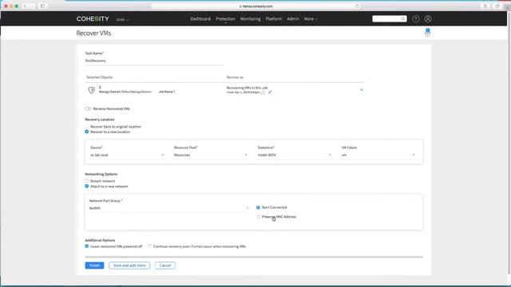
Task: Check Preserve MAC Address checkbox
Action: pyautogui.click(x=258, y=217)
